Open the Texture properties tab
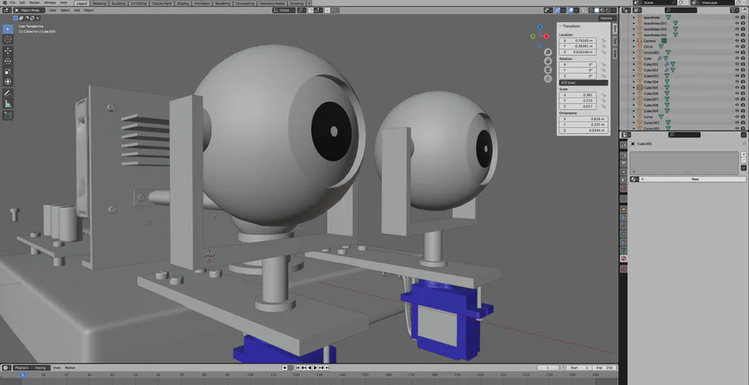749x385 pixels. click(623, 269)
